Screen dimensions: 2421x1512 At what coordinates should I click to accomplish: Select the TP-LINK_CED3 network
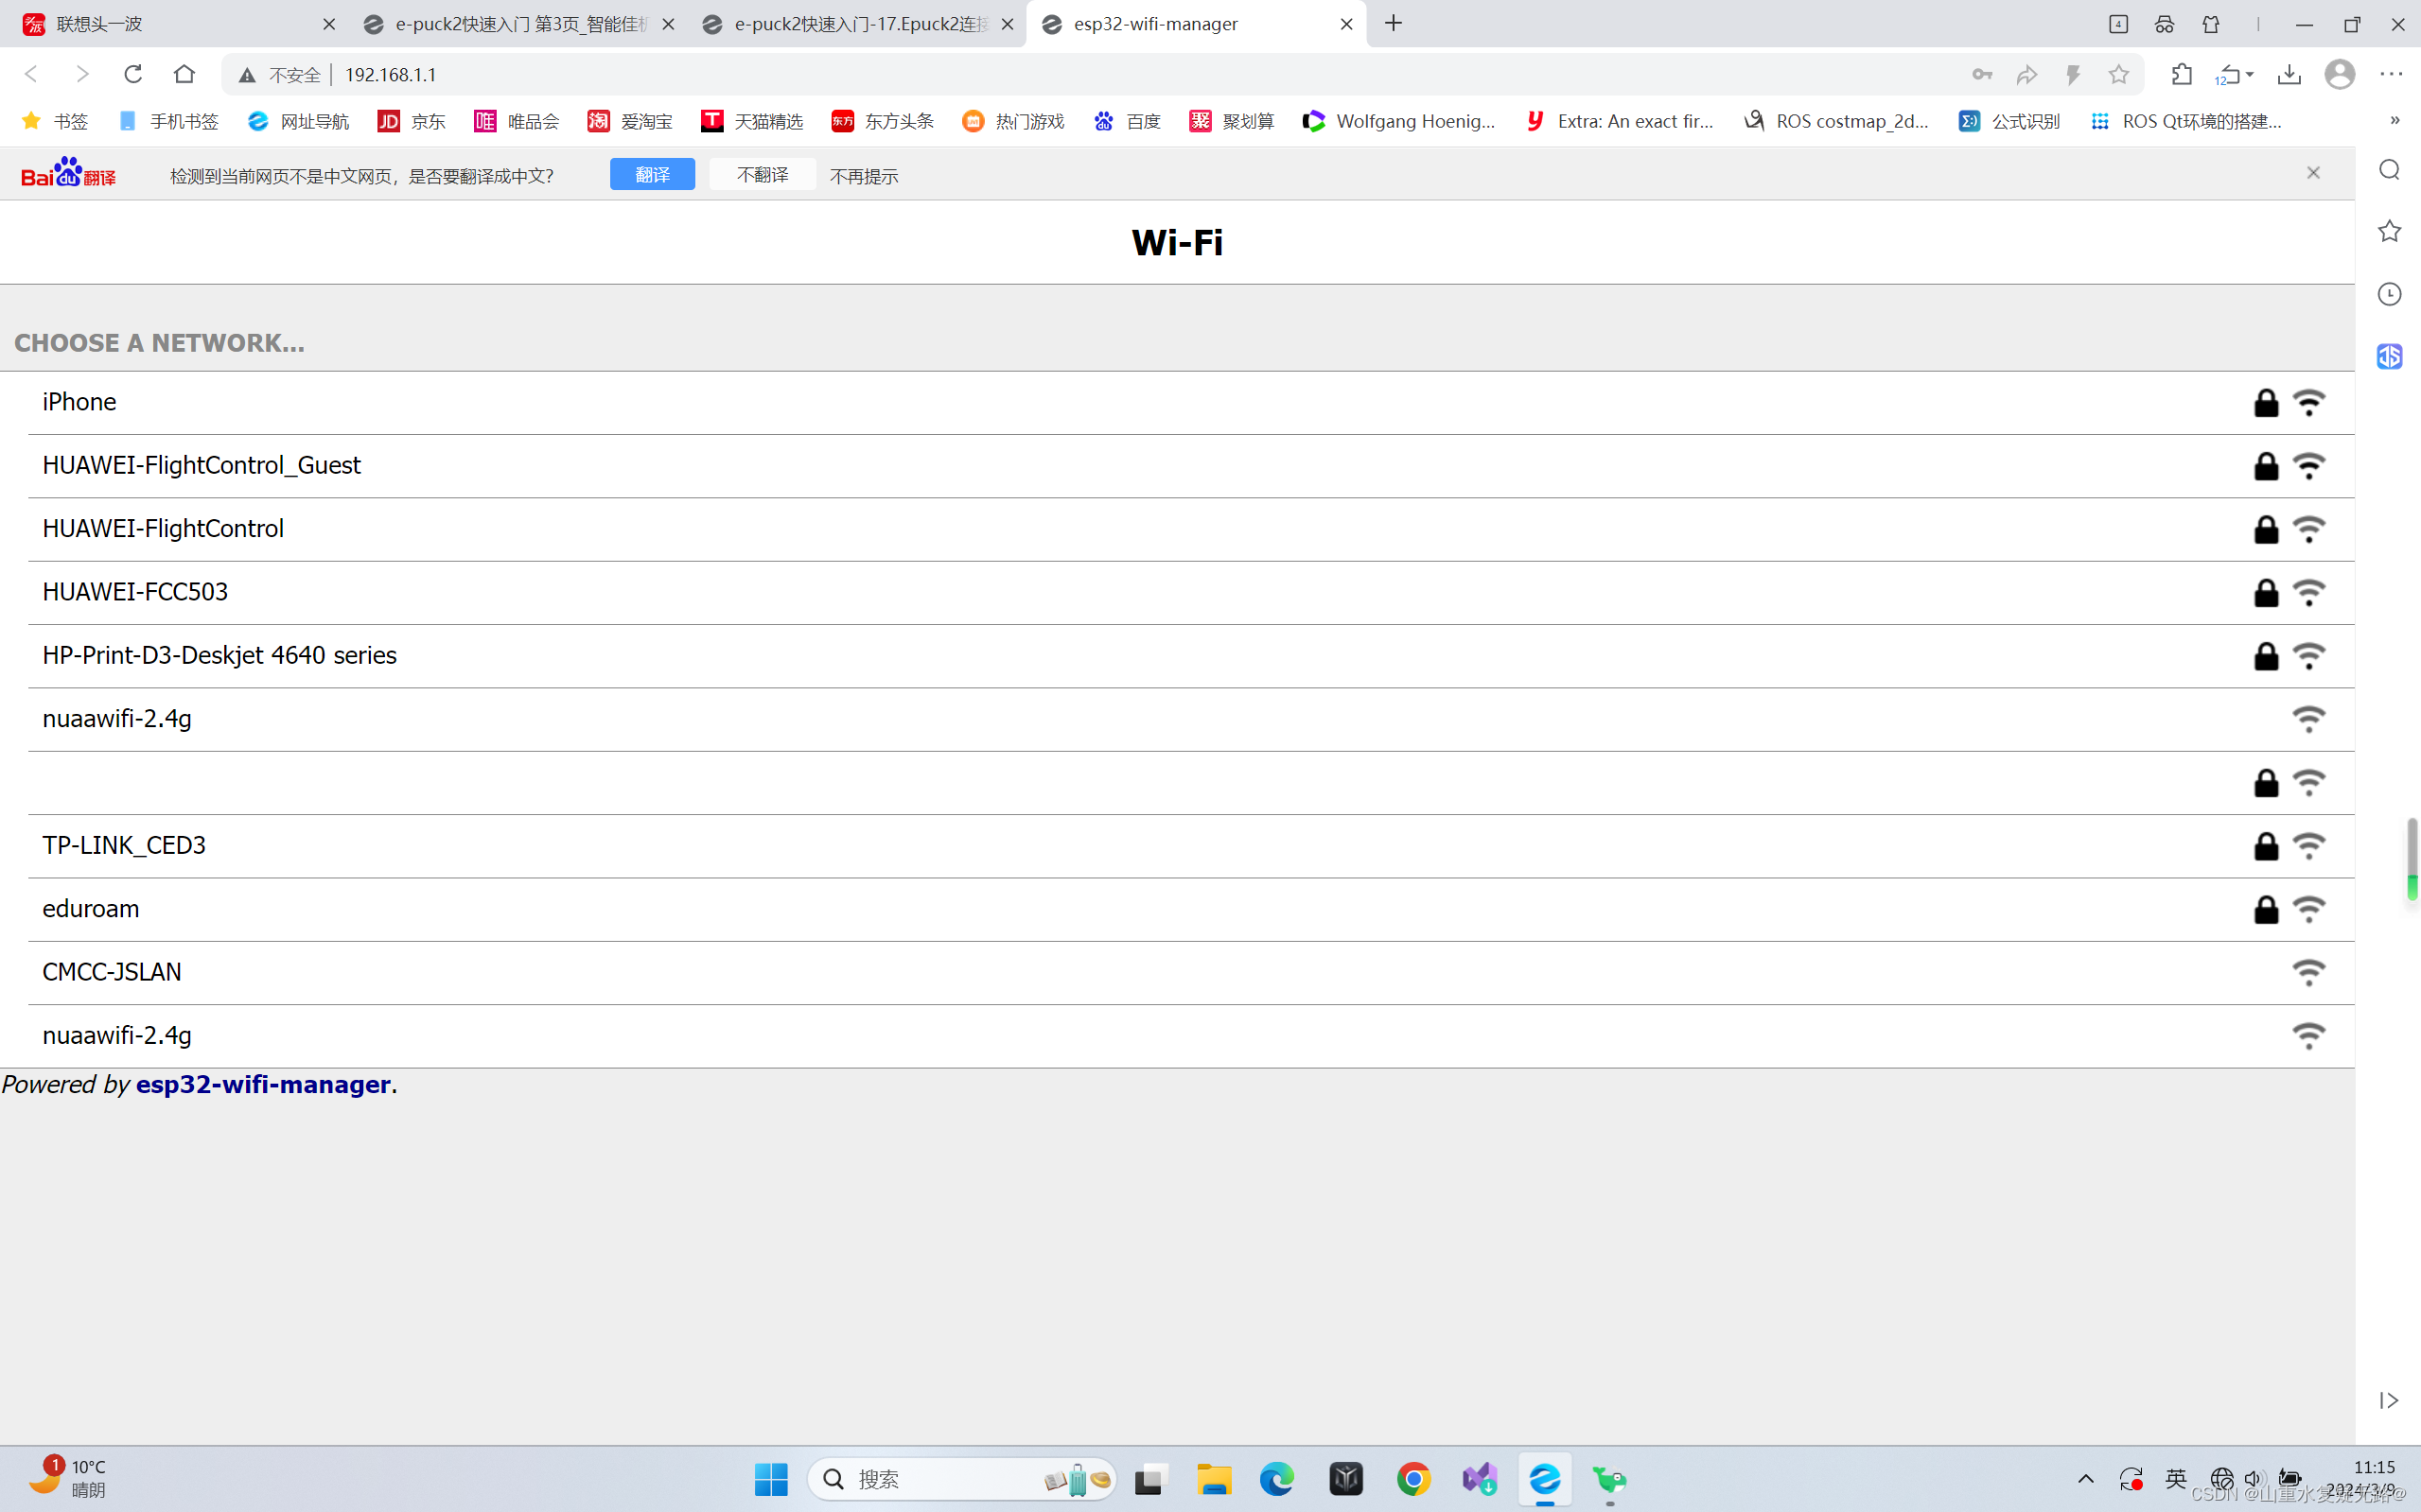tap(1190, 845)
